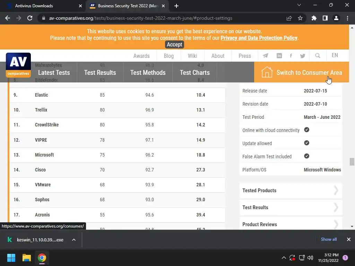Click the taskbar clock and date

328,258
